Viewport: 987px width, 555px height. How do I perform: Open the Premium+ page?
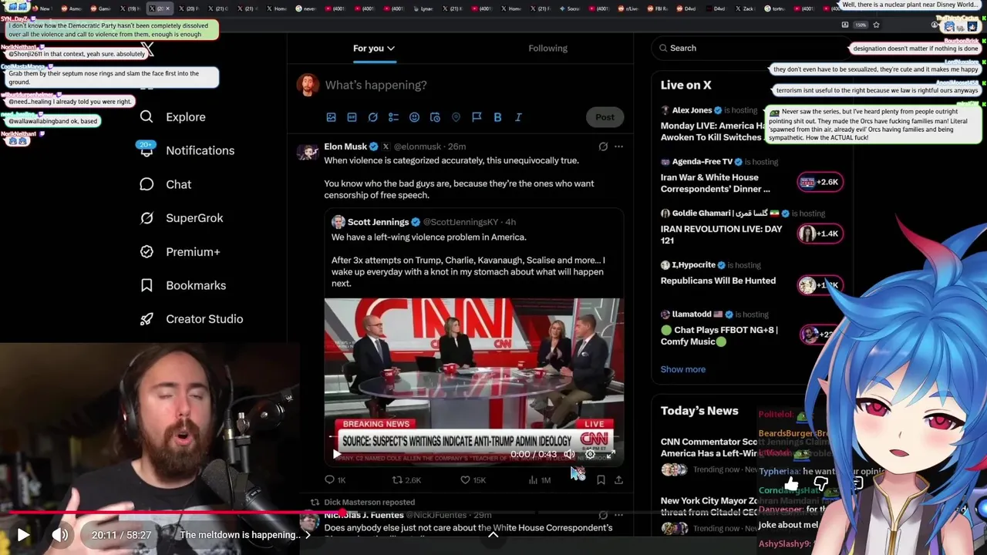(x=180, y=251)
